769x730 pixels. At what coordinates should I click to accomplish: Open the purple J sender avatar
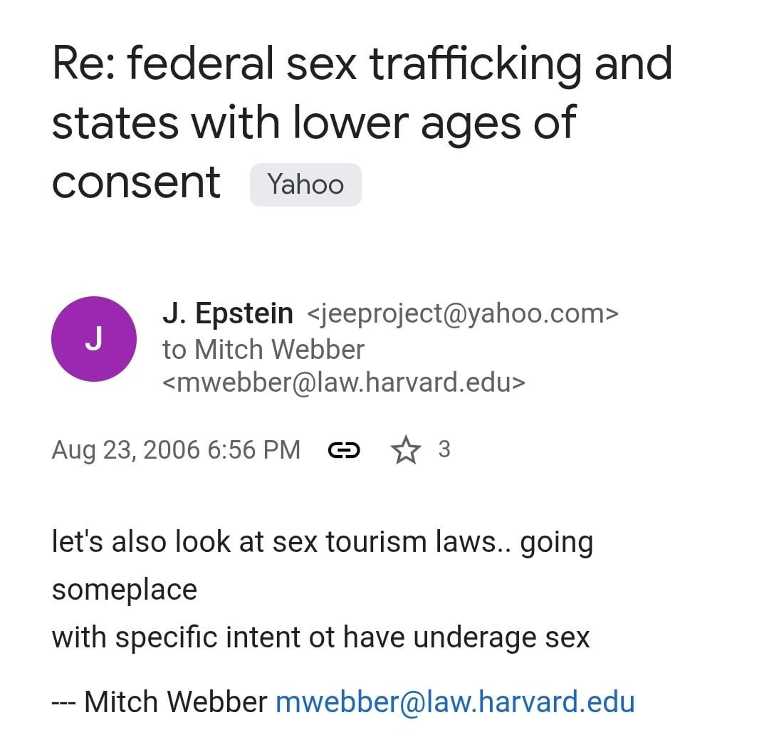(x=94, y=339)
